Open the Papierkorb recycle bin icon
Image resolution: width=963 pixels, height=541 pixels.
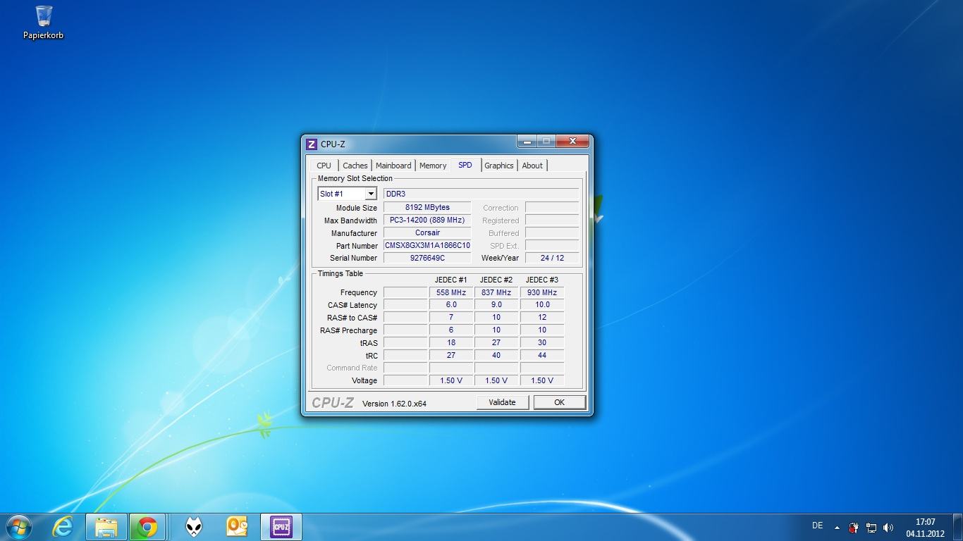tap(43, 22)
